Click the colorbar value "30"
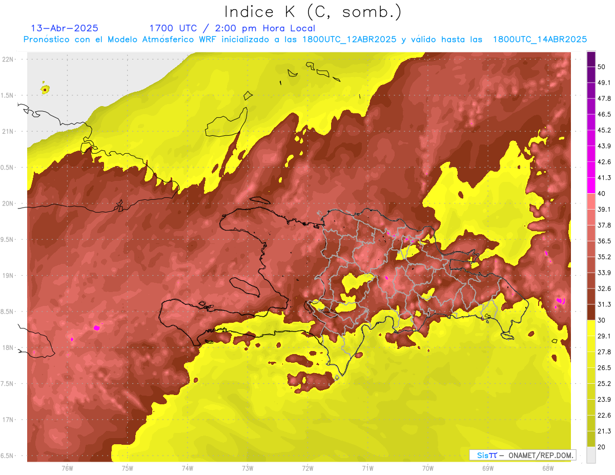 (x=602, y=320)
